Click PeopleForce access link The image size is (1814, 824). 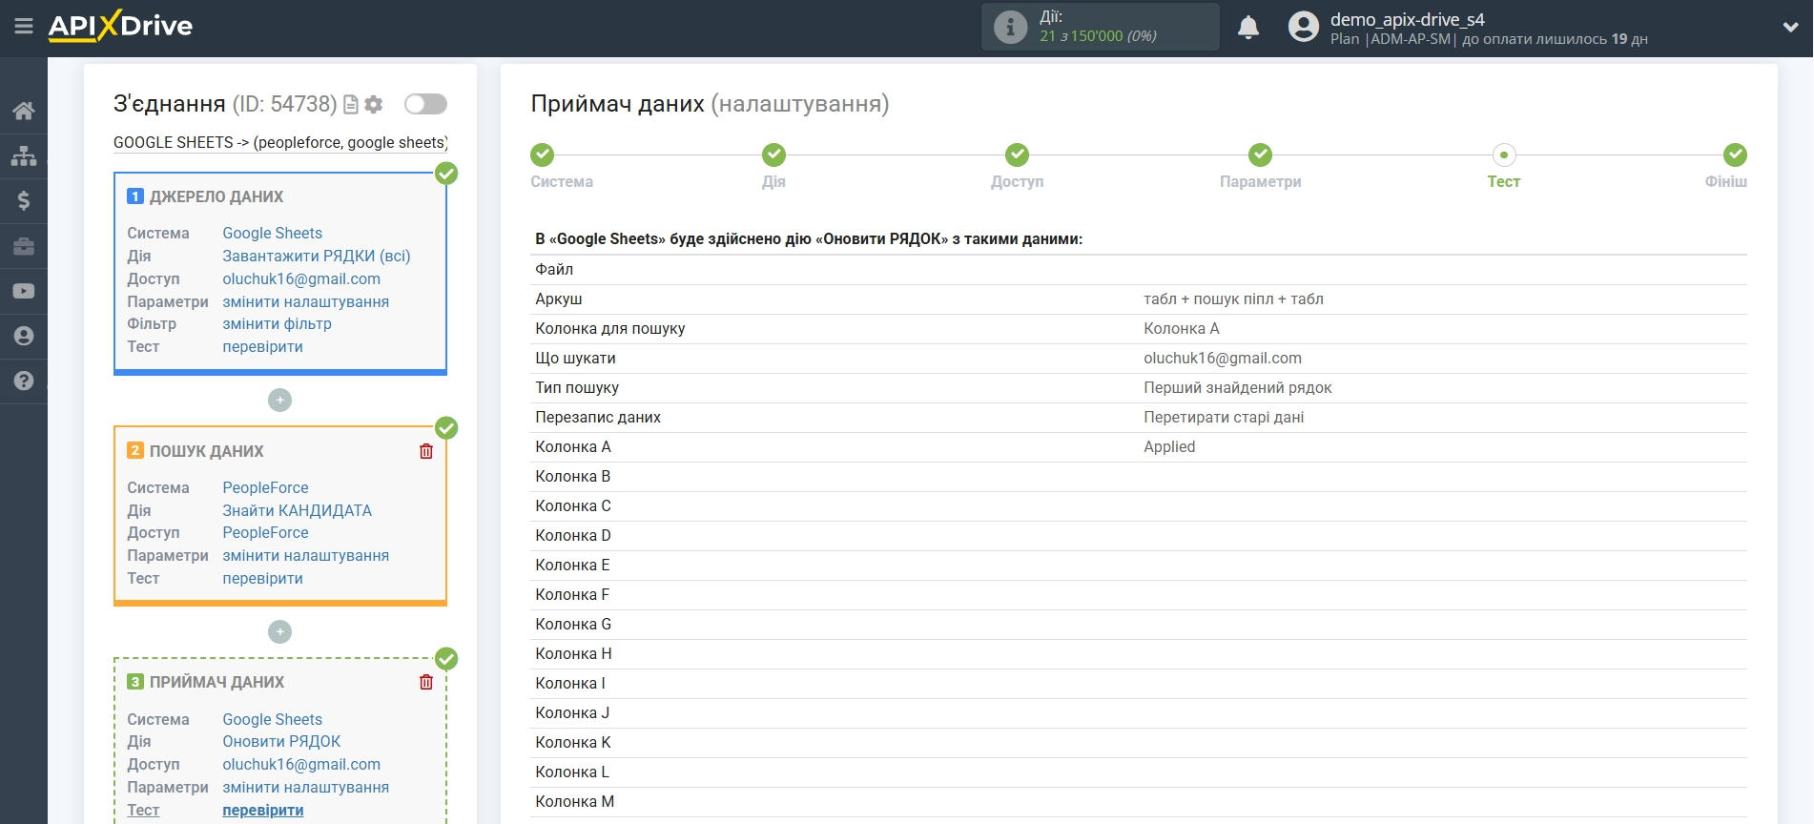(265, 532)
